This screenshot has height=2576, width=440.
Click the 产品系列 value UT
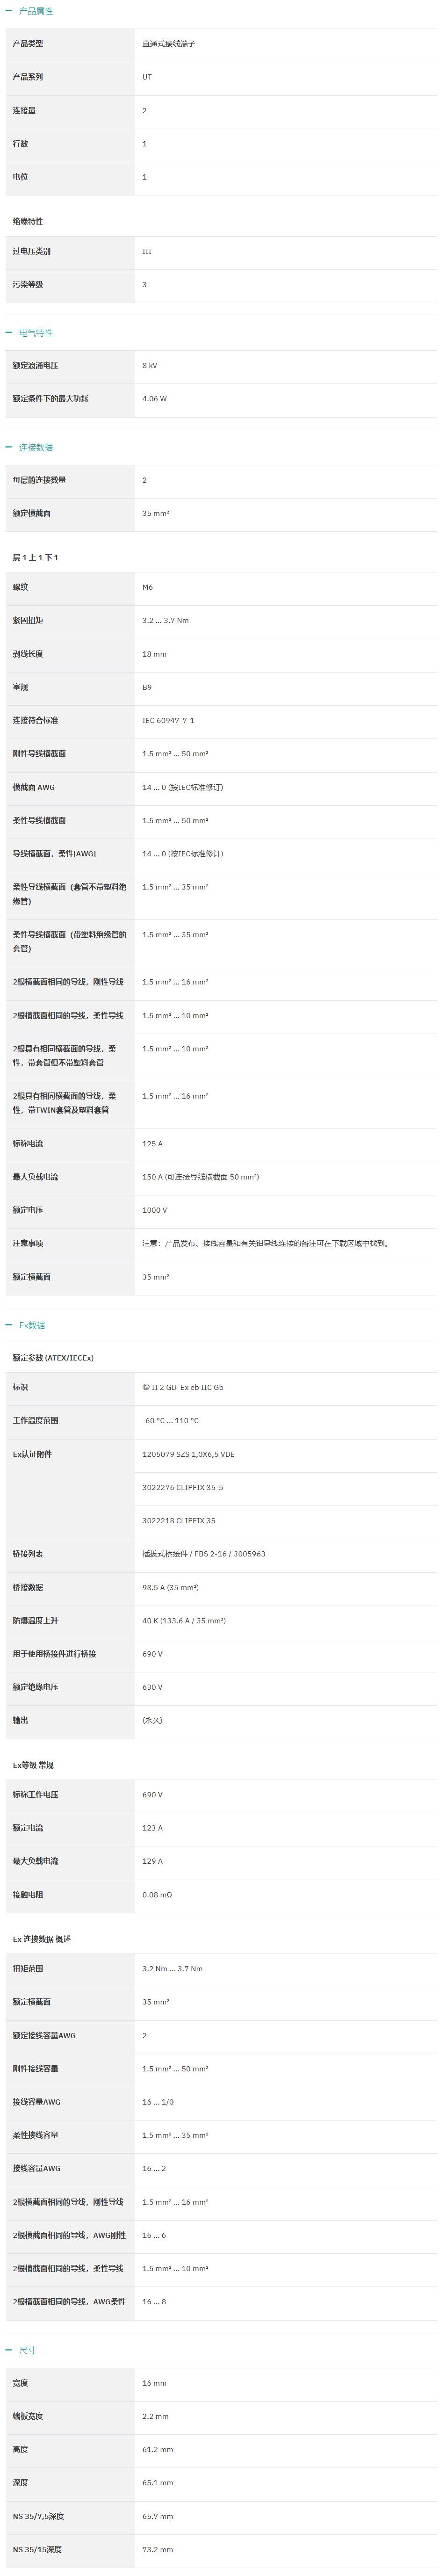(x=147, y=77)
